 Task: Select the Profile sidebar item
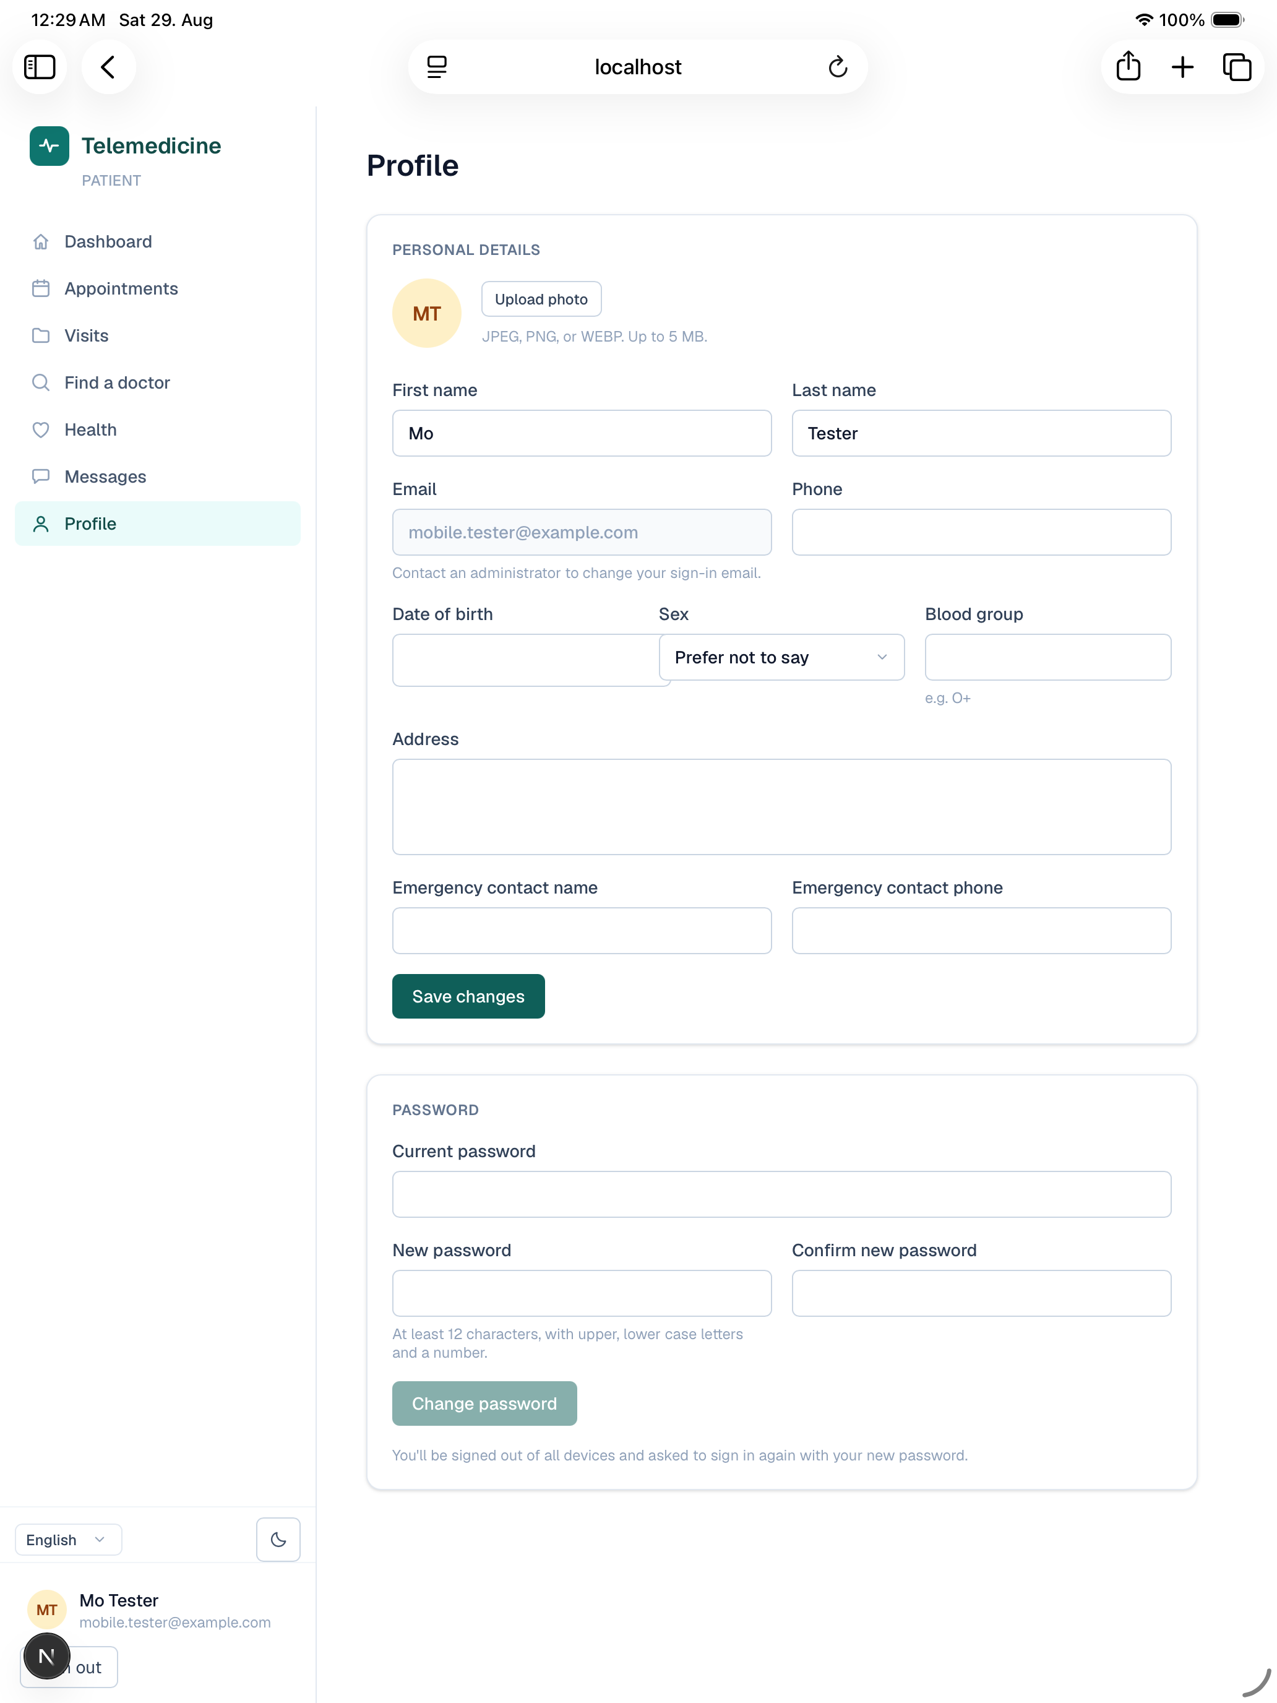tap(158, 524)
